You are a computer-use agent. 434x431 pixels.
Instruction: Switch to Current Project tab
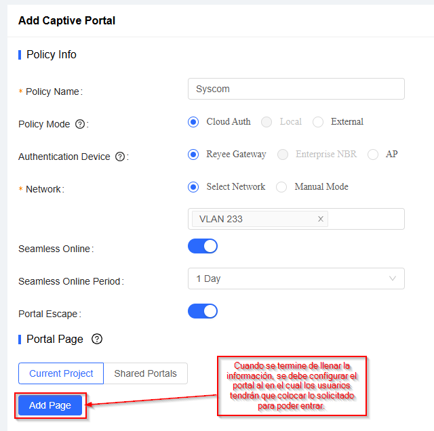pos(61,373)
